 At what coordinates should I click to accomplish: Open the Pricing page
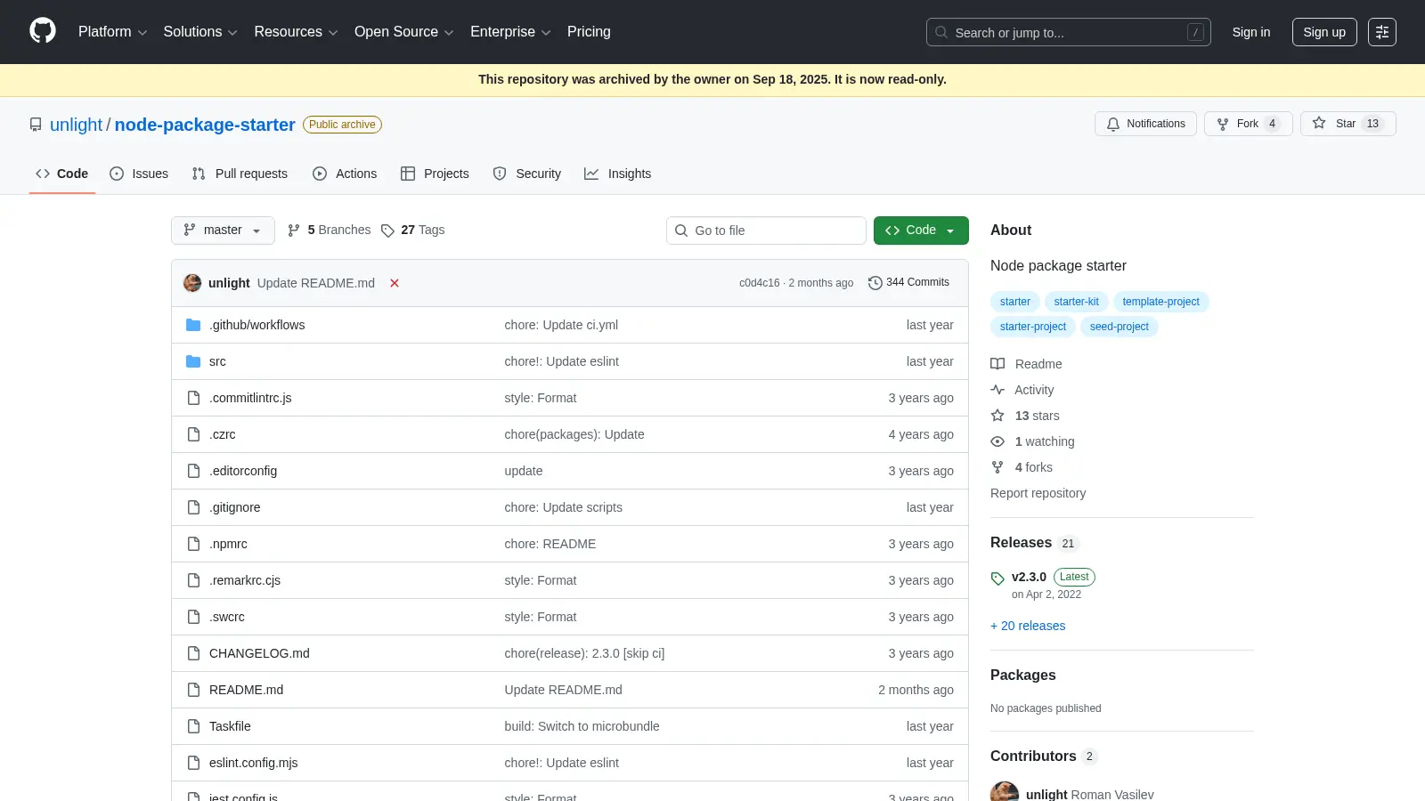(589, 32)
